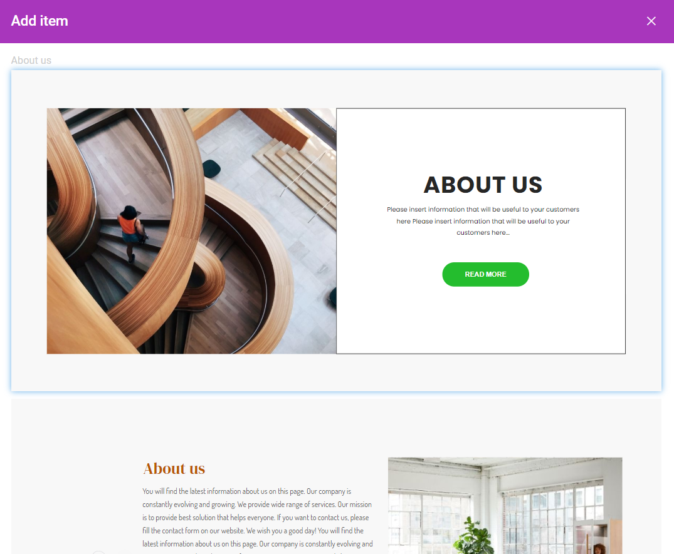Click the 'customers here...' text line
674x554 pixels.
483,233
